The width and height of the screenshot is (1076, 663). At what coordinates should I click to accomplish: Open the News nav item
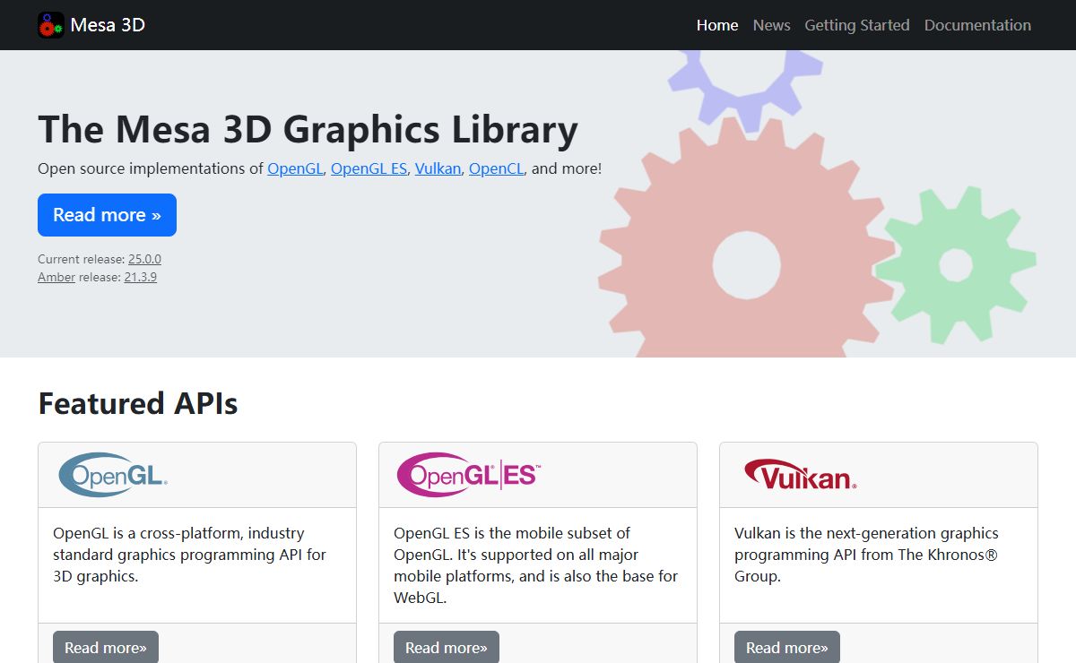pyautogui.click(x=772, y=25)
